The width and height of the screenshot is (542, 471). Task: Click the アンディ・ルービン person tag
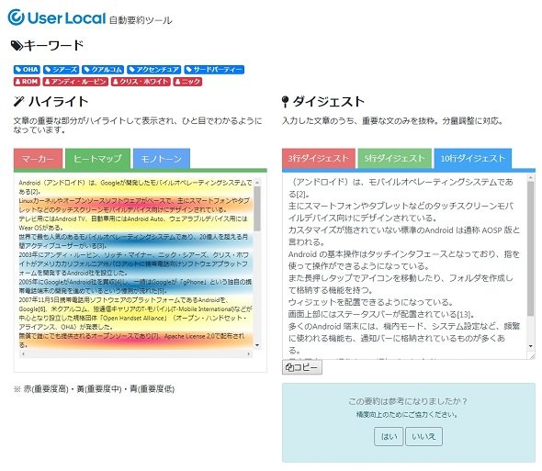[75, 82]
